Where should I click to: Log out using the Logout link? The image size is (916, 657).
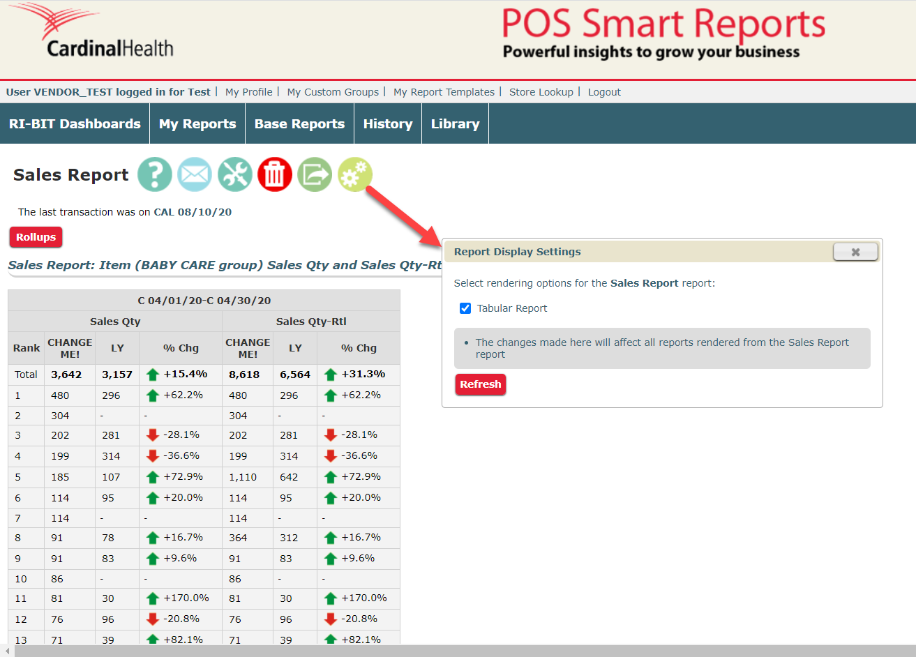coord(604,92)
